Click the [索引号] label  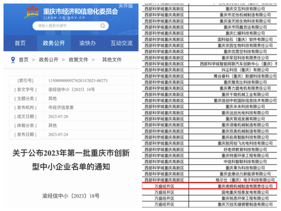tap(26, 81)
